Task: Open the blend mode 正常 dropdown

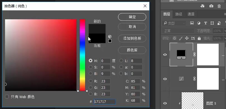Action: (178, 31)
